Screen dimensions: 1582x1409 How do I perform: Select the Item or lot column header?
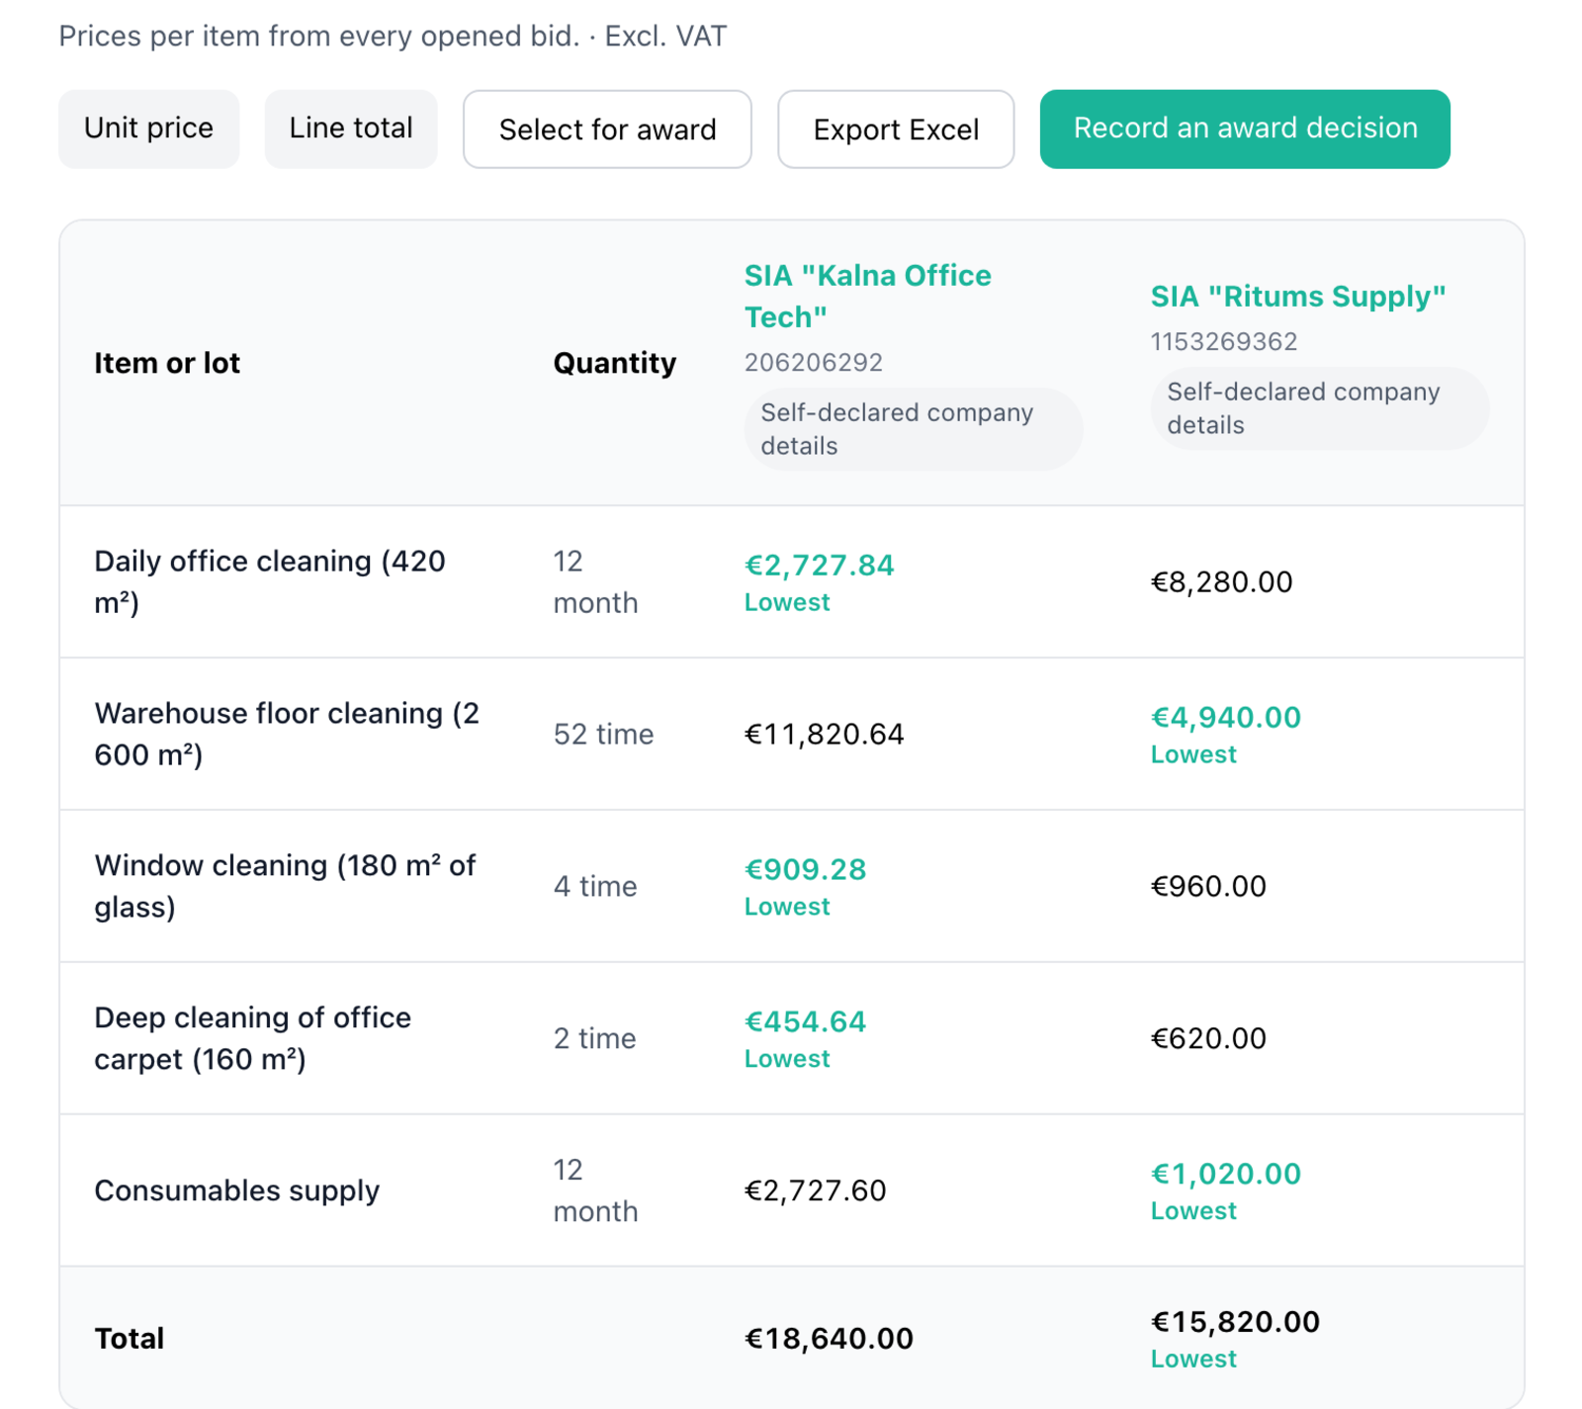pyautogui.click(x=167, y=363)
